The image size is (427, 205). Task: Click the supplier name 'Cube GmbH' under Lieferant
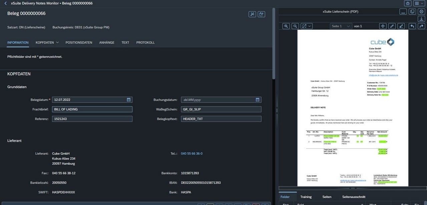point(61,154)
